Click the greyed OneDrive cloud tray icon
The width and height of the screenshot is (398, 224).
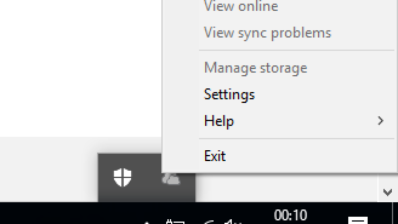point(171,179)
